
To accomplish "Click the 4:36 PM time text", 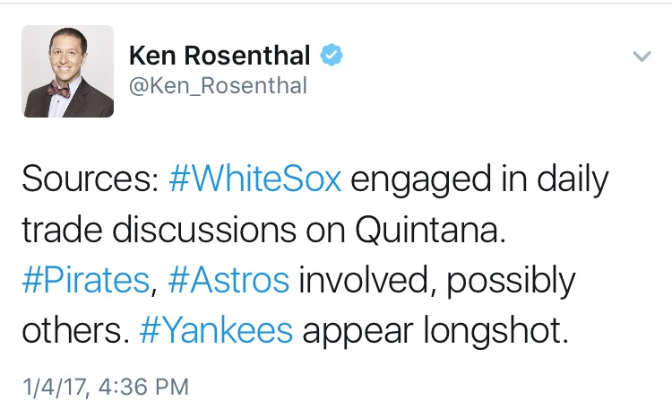I will coord(143,387).
